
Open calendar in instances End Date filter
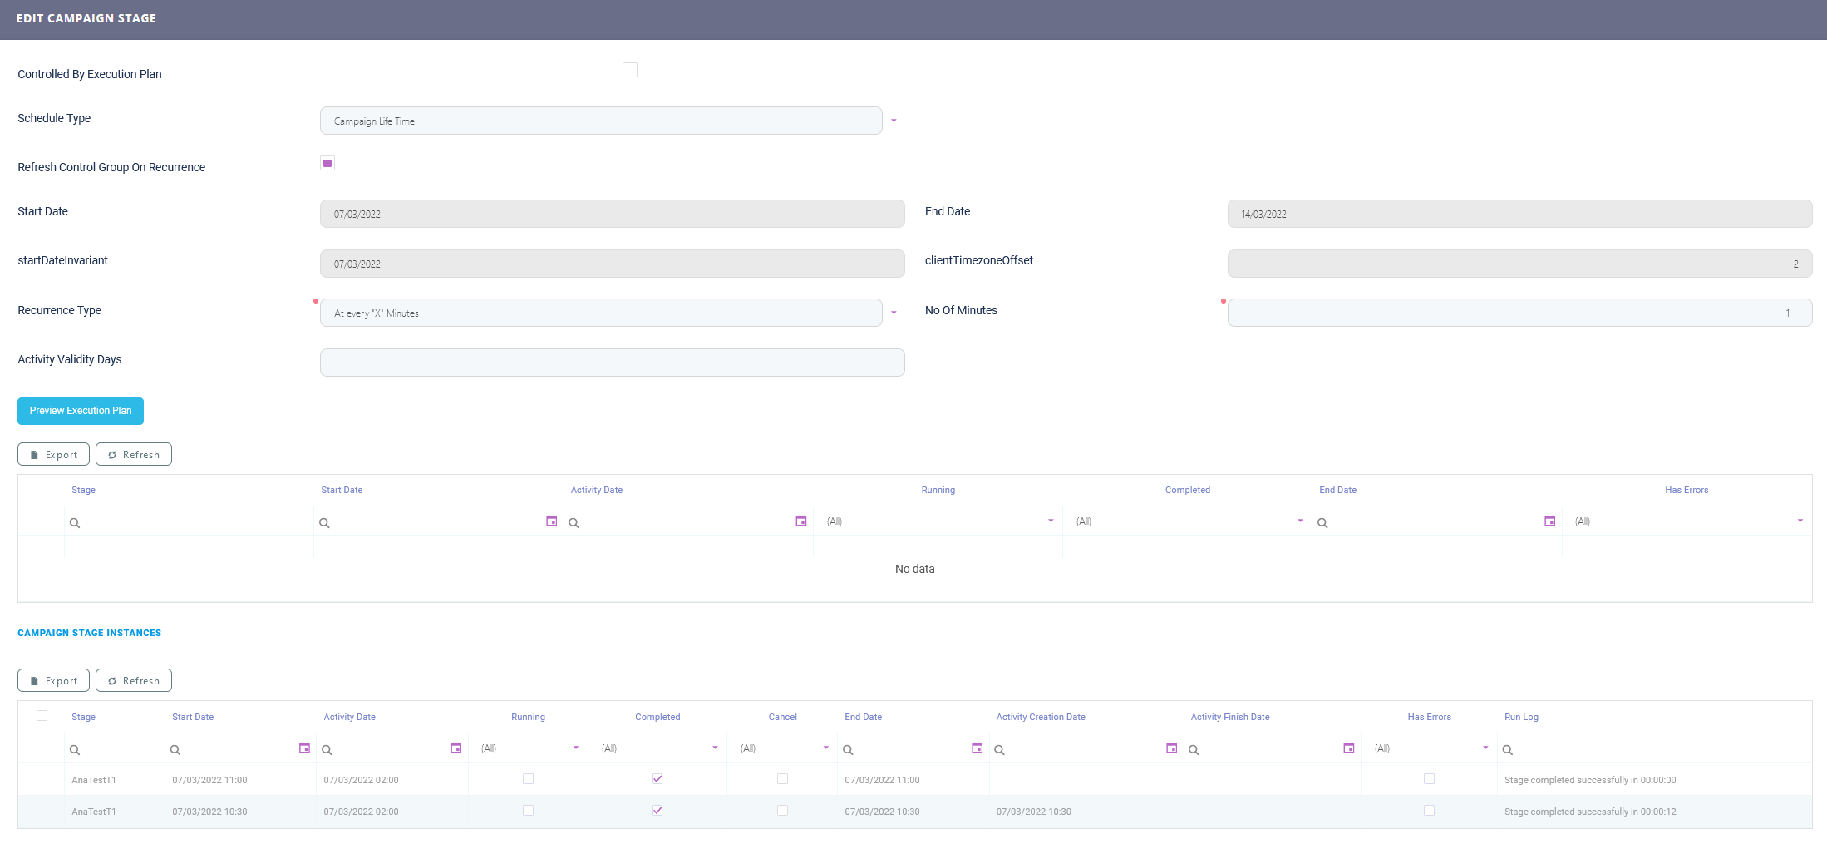tap(977, 748)
